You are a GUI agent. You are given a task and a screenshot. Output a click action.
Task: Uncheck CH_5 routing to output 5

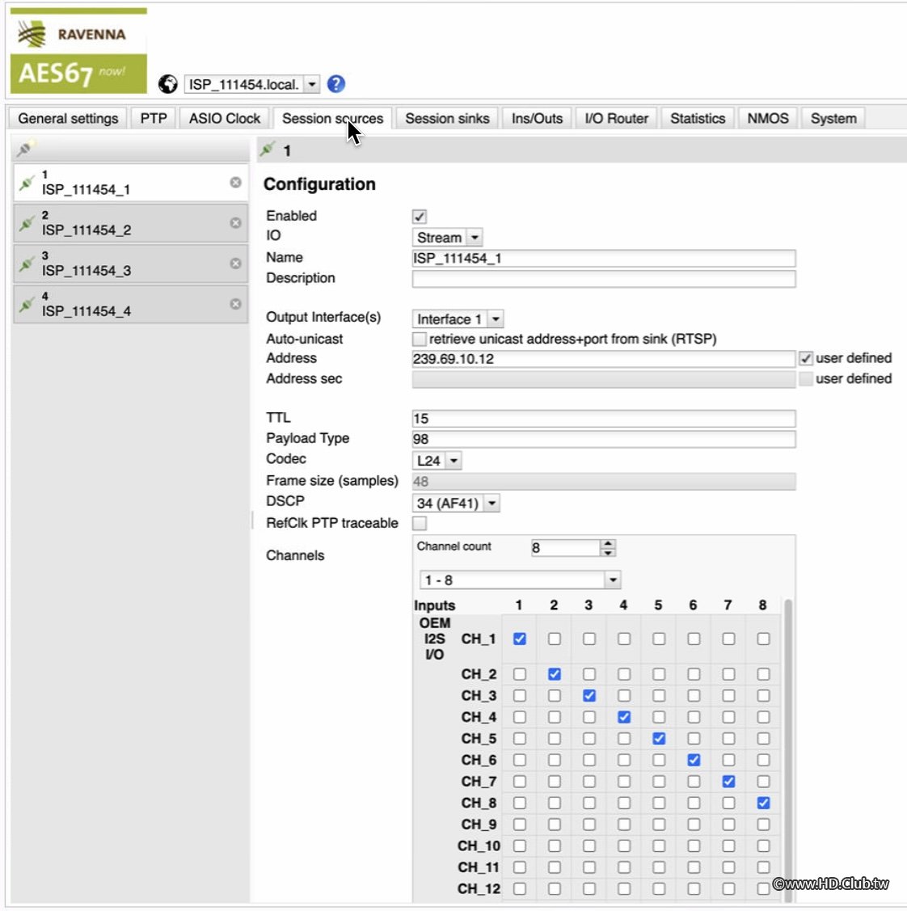pyautogui.click(x=659, y=739)
